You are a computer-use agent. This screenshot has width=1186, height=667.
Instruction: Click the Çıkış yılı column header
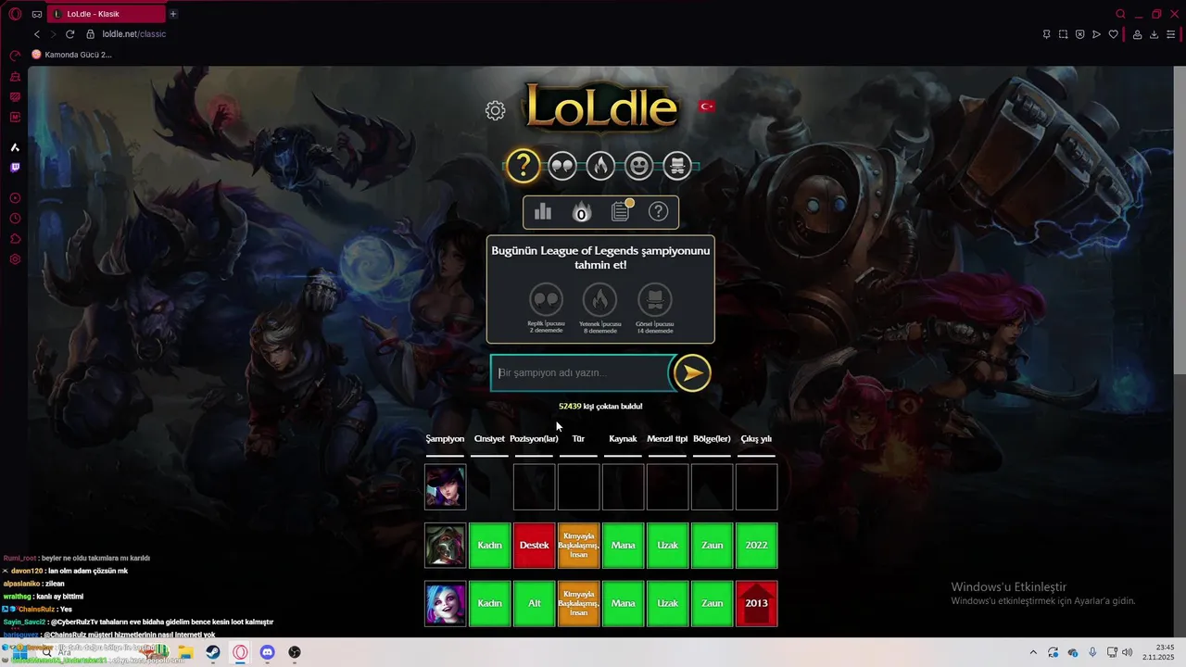(756, 439)
